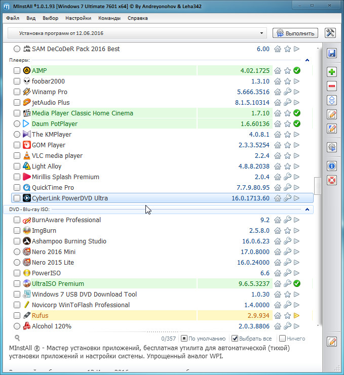Click the save floppy disk icon
This screenshot has height=375, width=344.
click(332, 53)
